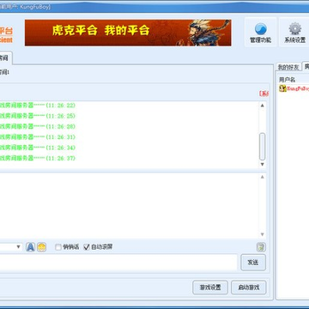Click the server log scrollbar up arrow
This screenshot has width=309, height=309.
point(262,106)
